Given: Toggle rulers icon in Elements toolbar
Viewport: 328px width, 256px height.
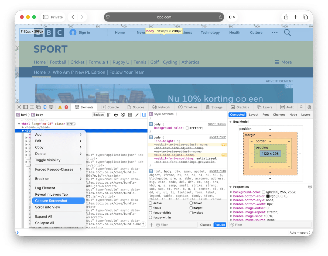Looking at the screenshot, I should point(109,115).
